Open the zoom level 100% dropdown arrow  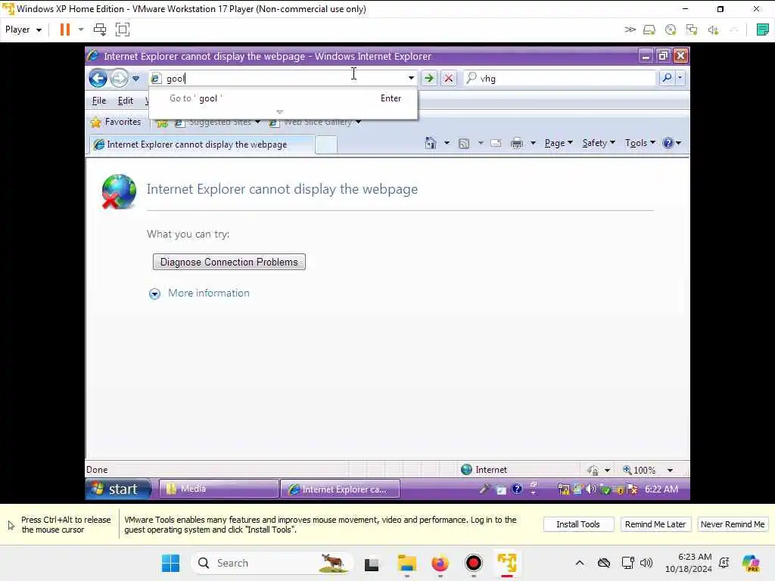[670, 470]
